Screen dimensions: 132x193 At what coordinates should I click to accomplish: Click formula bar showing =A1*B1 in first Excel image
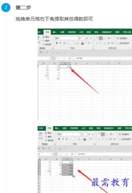coord(103,59)
